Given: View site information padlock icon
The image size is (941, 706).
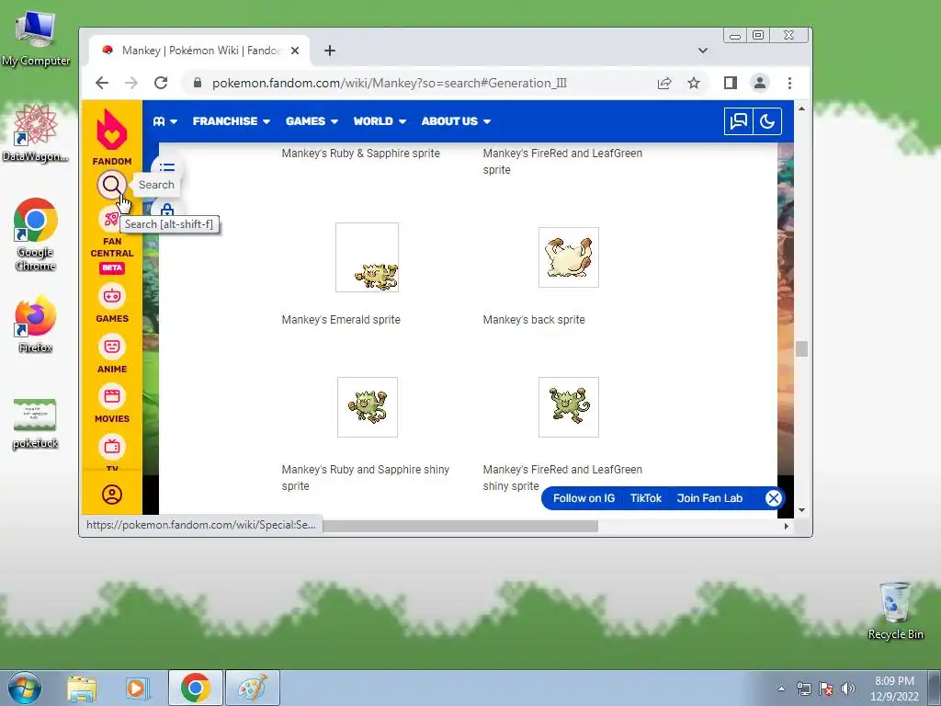Looking at the screenshot, I should coord(198,83).
